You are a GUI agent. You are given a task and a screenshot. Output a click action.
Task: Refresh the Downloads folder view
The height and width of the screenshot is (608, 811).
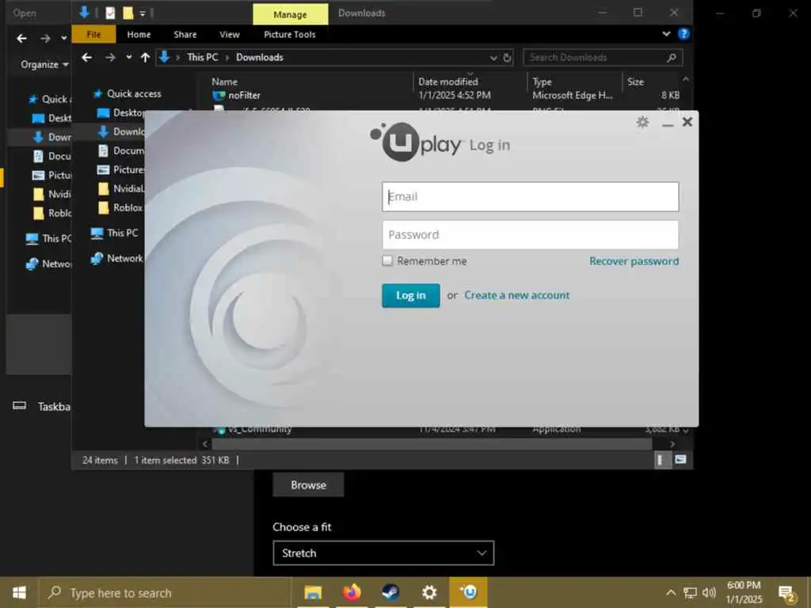point(508,58)
